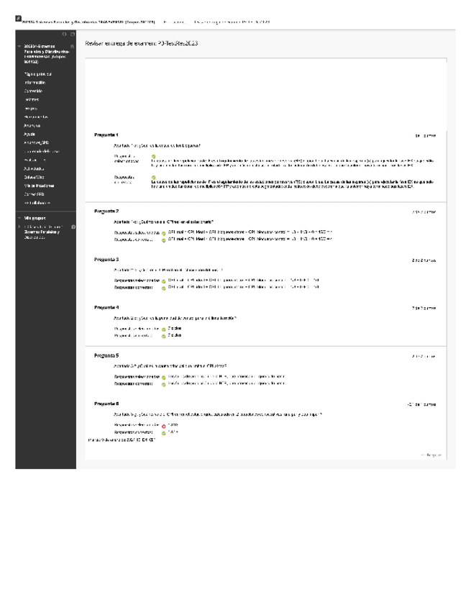Click the 2 ciclos correct answer in Pregunta 4
Screen dimensions: 471x610
click(x=175, y=335)
